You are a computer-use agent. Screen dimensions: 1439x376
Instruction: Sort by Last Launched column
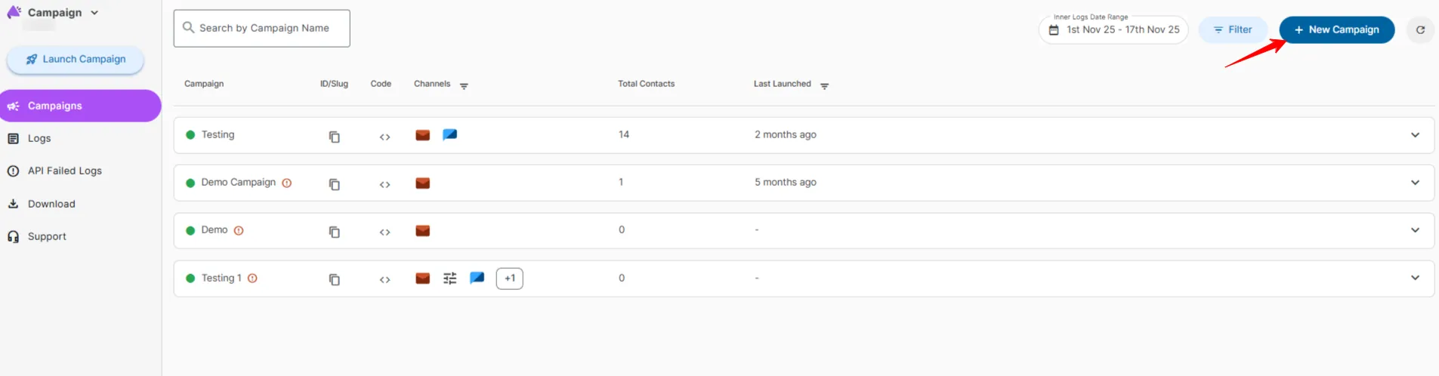point(824,85)
